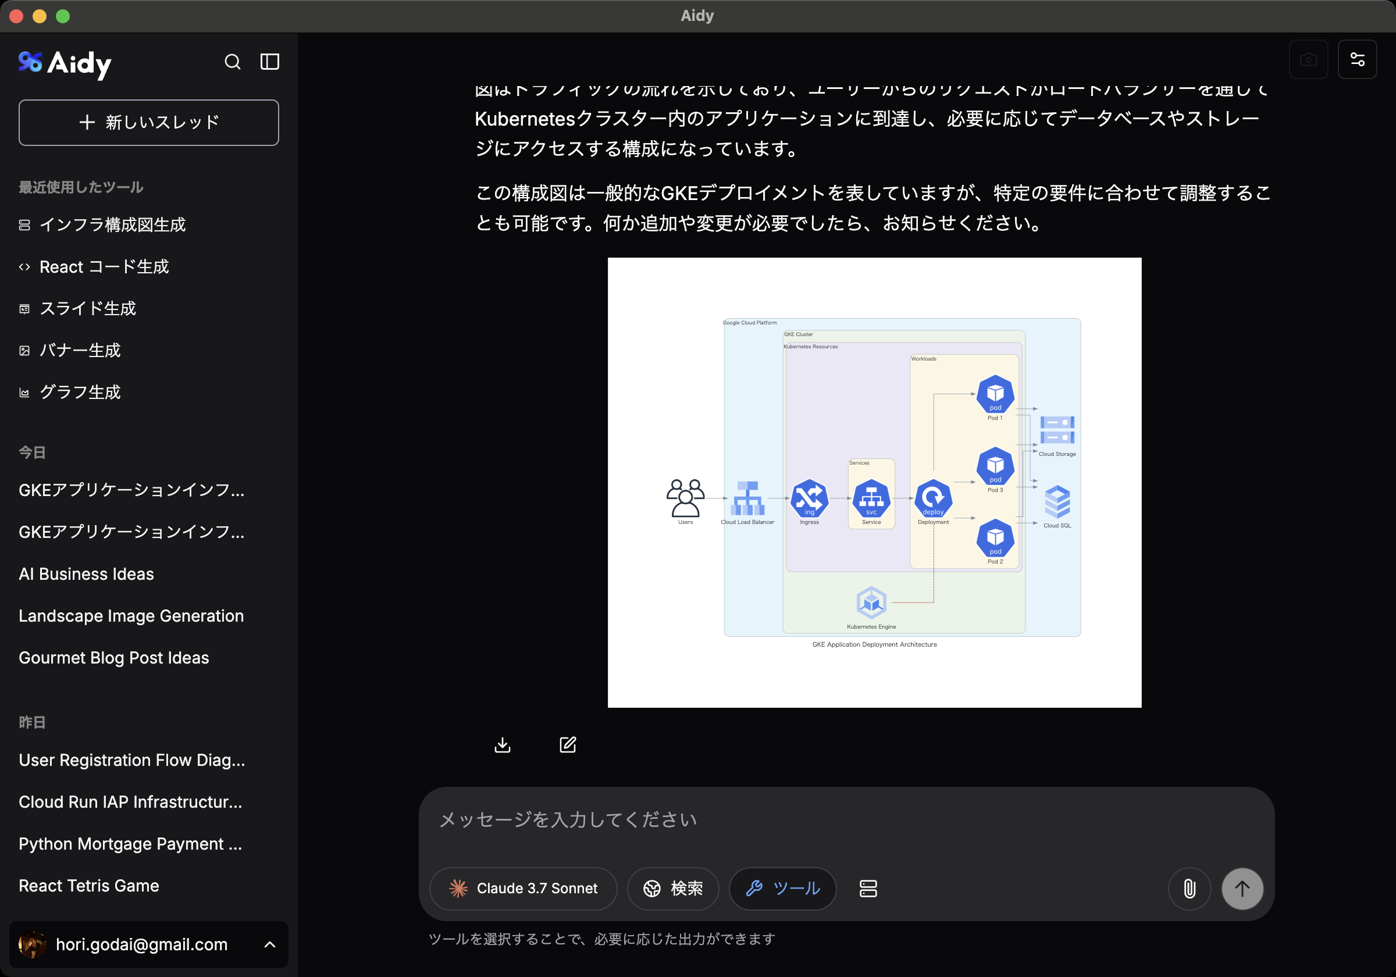The width and height of the screenshot is (1396, 977).
Task: Send message with arrow button
Action: click(1243, 889)
